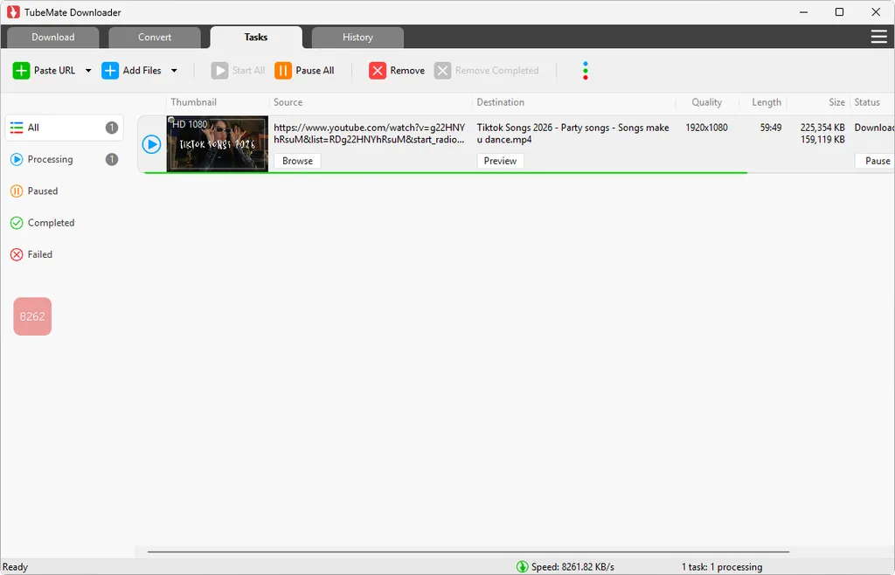This screenshot has width=895, height=575.
Task: Switch to the Convert tab
Action: [154, 37]
